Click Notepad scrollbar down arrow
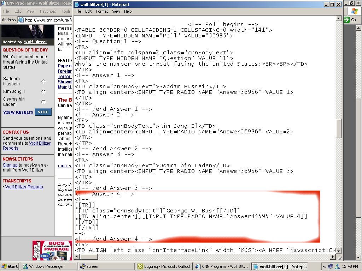Screen dimensions: 362x271 [x=339, y=251]
